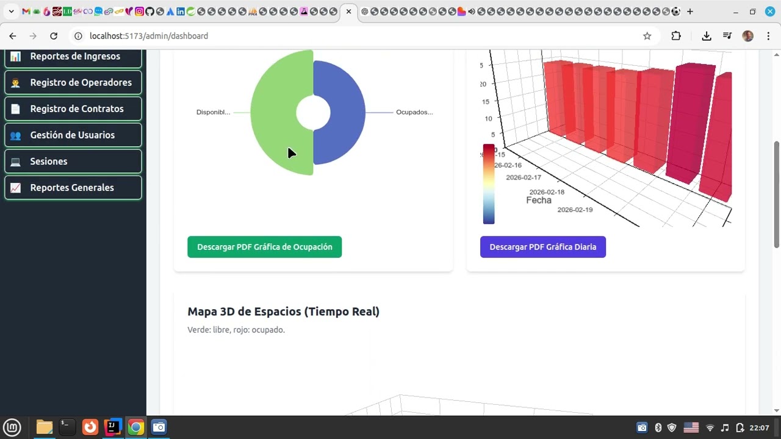The height and width of the screenshot is (439, 781).
Task: Open Registro de Contratos sidebar item
Action: click(x=73, y=109)
